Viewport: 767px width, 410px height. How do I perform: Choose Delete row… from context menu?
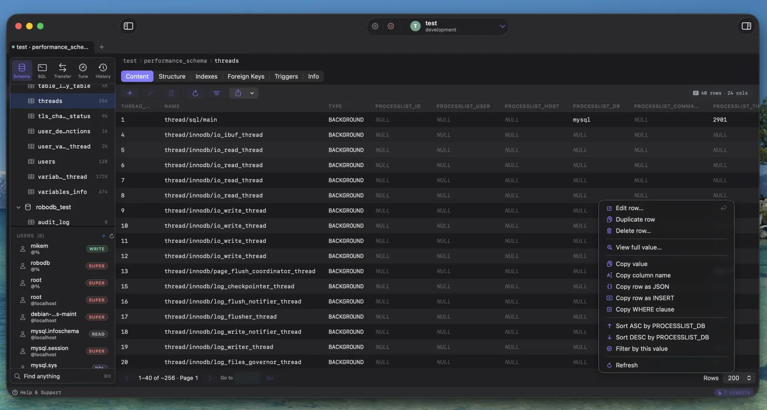tap(666, 231)
